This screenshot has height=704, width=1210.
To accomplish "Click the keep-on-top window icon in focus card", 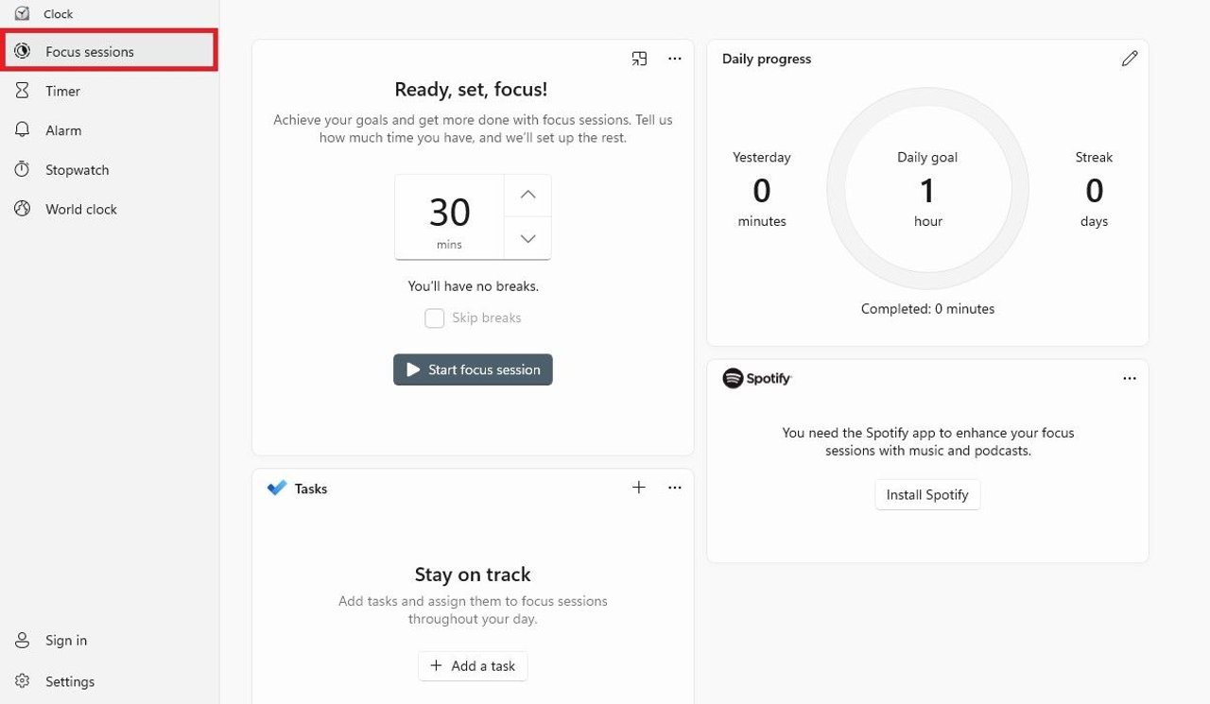I will coord(639,59).
